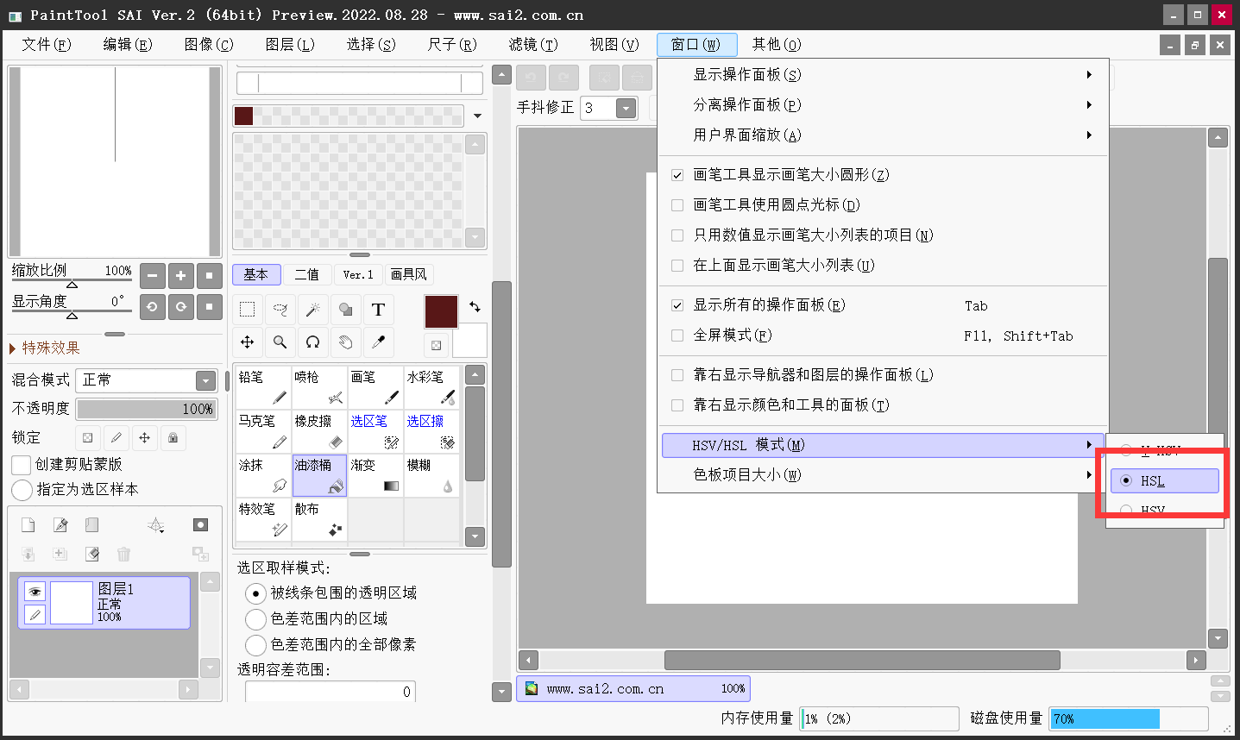
Task: Choose the 水彩笔 watercolor brush
Action: click(x=431, y=386)
